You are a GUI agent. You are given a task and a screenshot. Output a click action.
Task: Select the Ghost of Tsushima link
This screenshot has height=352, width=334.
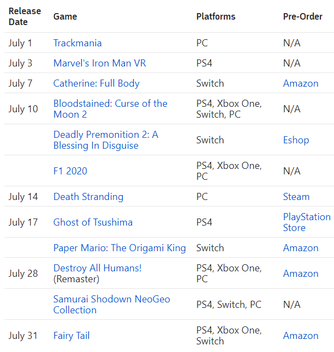(93, 222)
